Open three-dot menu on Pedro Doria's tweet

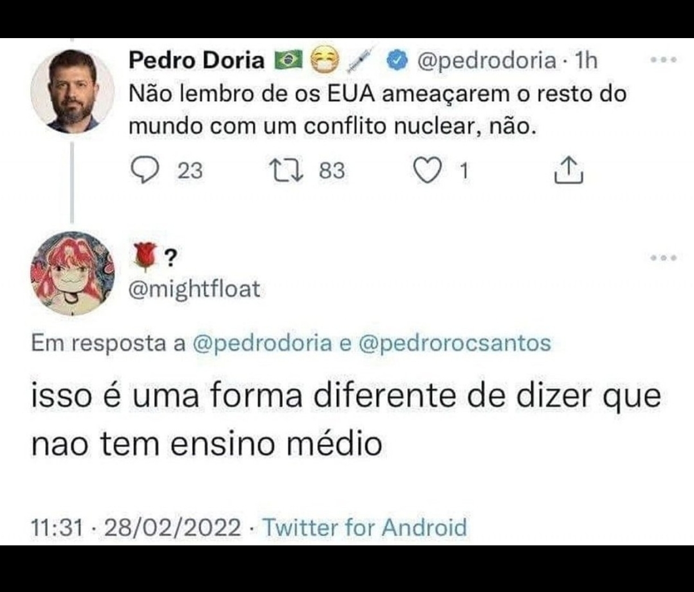(663, 59)
